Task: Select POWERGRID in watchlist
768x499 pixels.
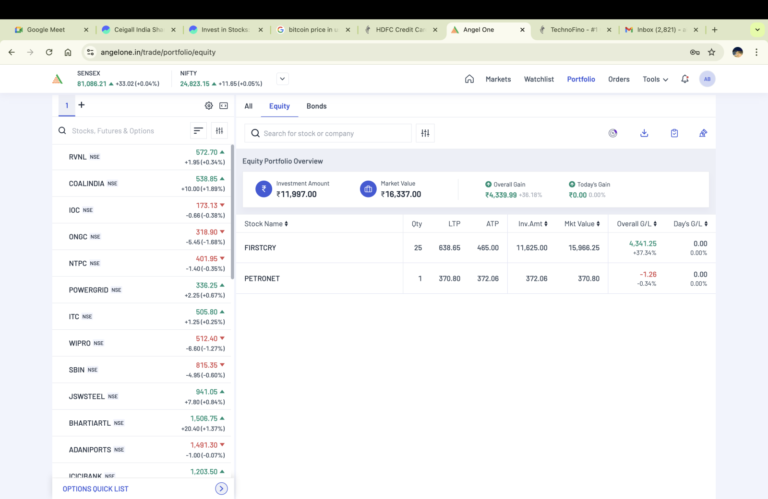Action: [141, 290]
